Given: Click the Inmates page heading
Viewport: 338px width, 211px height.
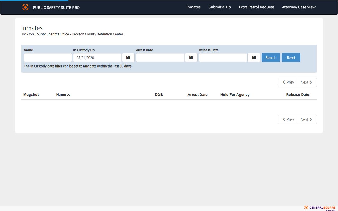Looking at the screenshot, I should [x=32, y=28].
